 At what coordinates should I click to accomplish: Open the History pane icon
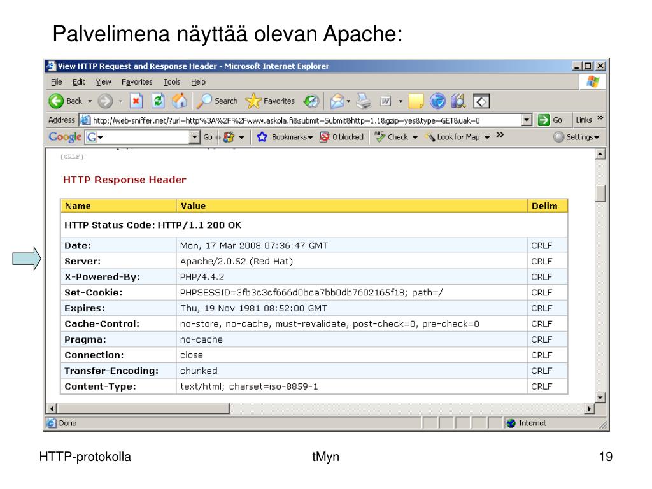[x=311, y=101]
